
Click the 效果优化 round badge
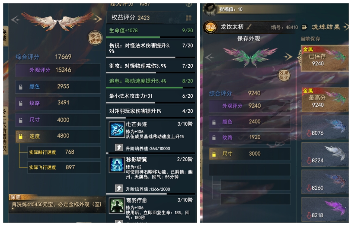284,75
